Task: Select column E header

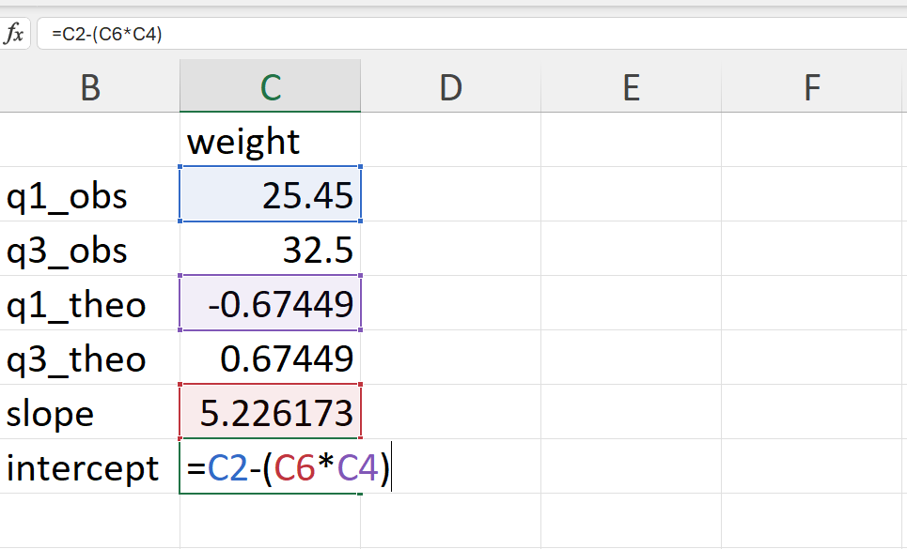Action: pyautogui.click(x=631, y=86)
